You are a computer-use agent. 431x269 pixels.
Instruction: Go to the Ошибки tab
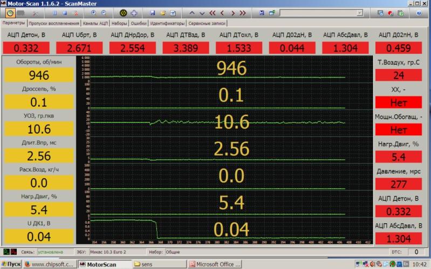point(139,24)
